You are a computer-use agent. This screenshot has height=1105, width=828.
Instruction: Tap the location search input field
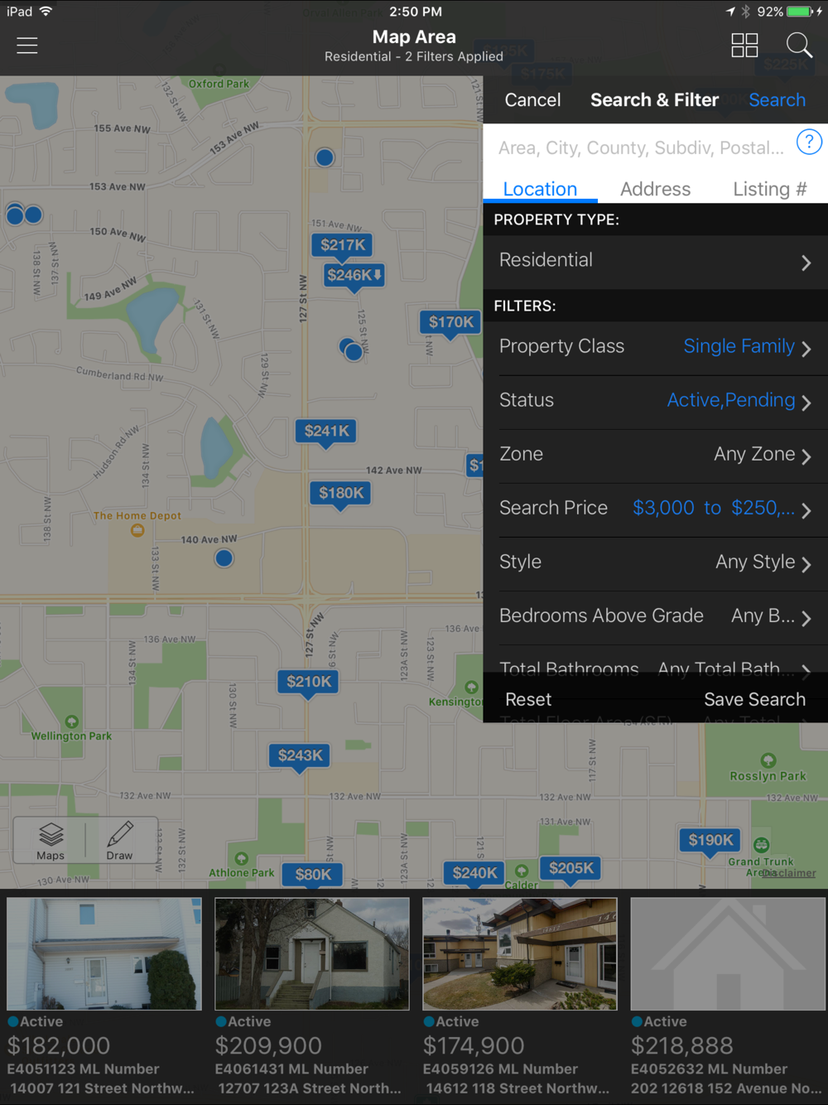tap(640, 148)
